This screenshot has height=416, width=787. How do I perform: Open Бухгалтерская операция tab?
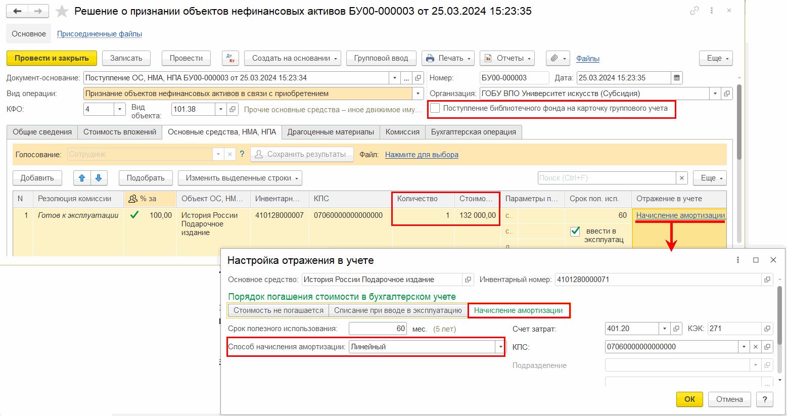click(474, 132)
